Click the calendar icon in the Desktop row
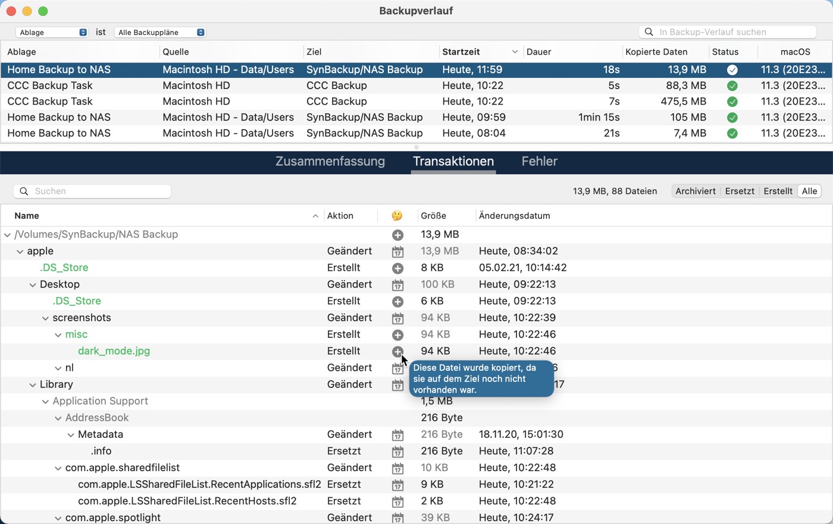Screen dimensions: 833x524 pyautogui.click(x=397, y=285)
